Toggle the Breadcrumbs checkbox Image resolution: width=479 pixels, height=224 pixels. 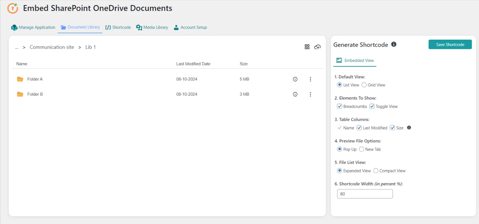coord(339,106)
